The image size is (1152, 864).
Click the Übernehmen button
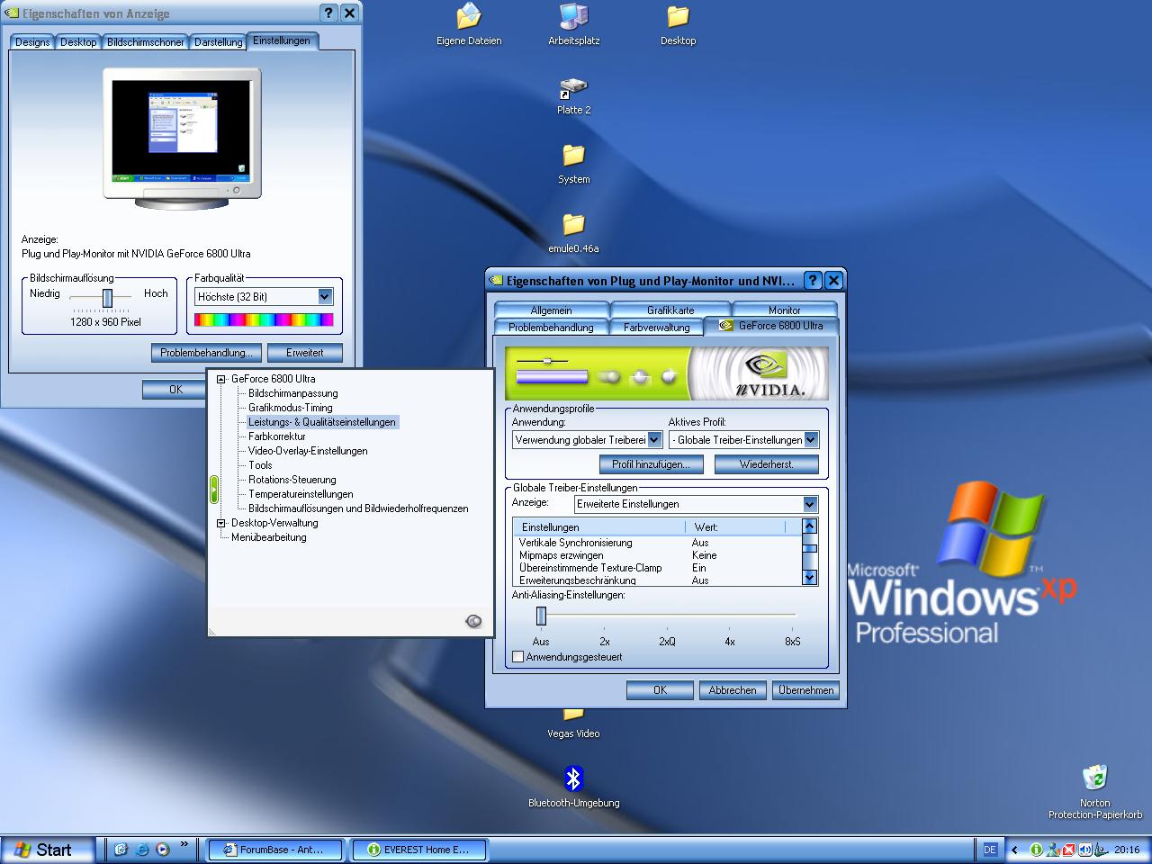(x=805, y=690)
